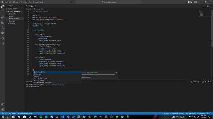Toggle bottom panel layout button

(191, 2)
